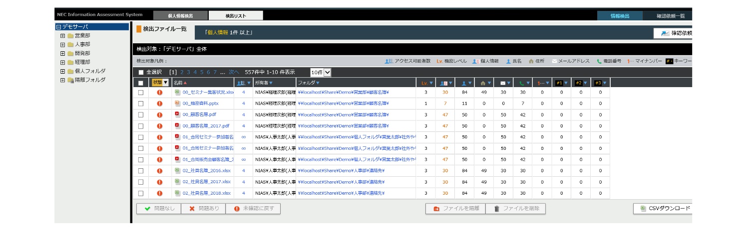
Task: Click the status alert icon for 00_顧客名簿.pdf
Action: 160,114
